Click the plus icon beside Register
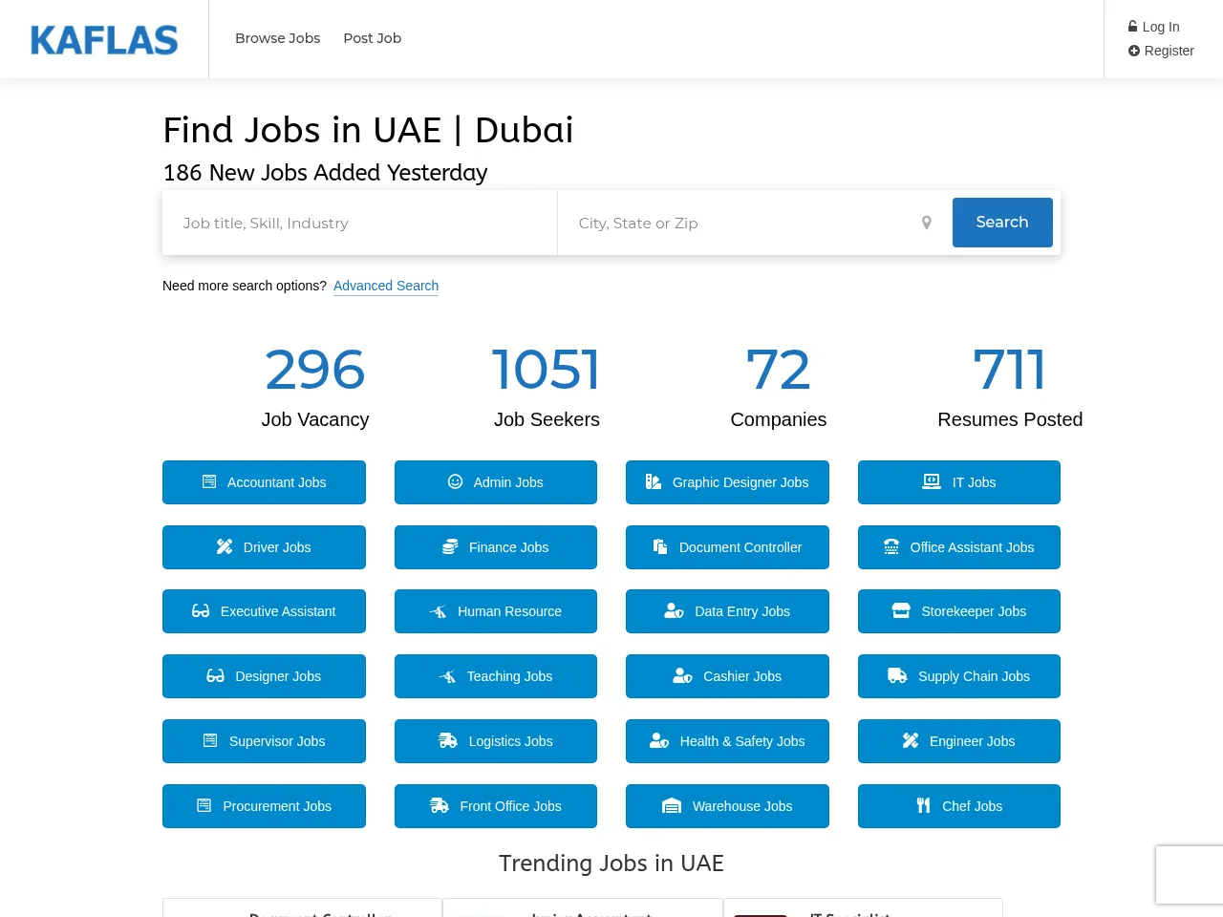The height and width of the screenshot is (917, 1223). tap(1133, 51)
